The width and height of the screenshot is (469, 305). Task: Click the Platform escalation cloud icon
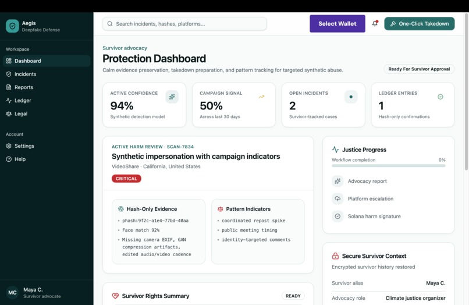pyautogui.click(x=337, y=198)
